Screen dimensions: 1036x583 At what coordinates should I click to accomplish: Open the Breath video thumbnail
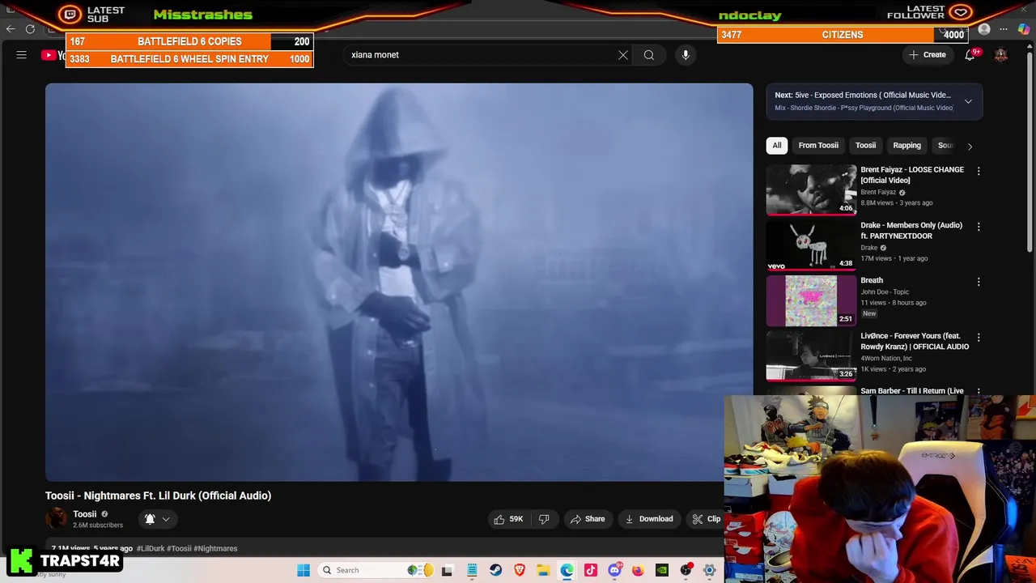point(811,300)
